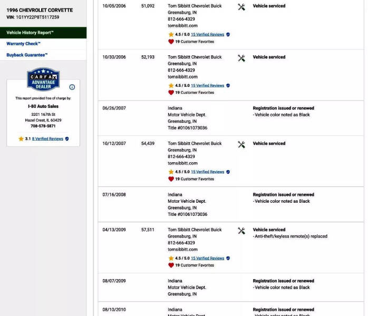Click the Carfax Advantage Dealer badge logo
The width and height of the screenshot is (368, 316).
point(43,79)
